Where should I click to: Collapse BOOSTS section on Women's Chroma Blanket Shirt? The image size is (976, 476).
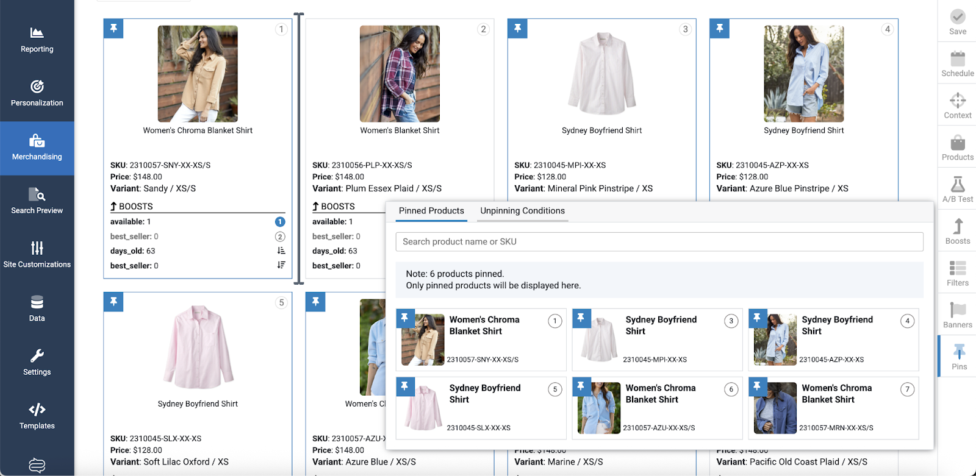click(x=132, y=207)
